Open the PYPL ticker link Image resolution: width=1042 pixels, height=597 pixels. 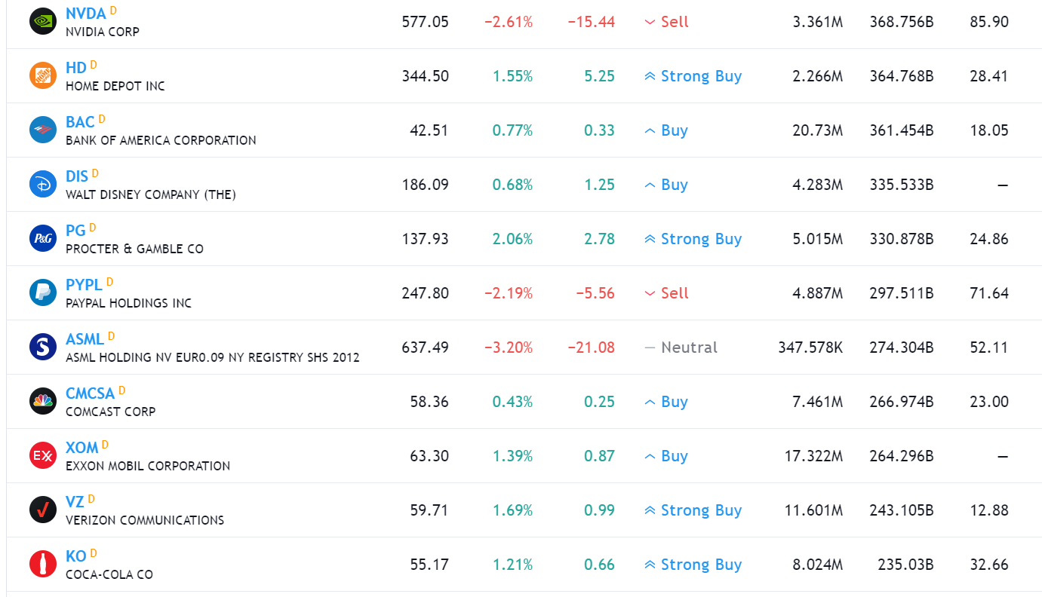pos(84,285)
